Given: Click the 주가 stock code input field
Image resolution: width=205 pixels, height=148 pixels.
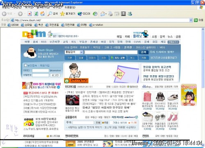Looking at the screenshot, I should (x=83, y=123).
